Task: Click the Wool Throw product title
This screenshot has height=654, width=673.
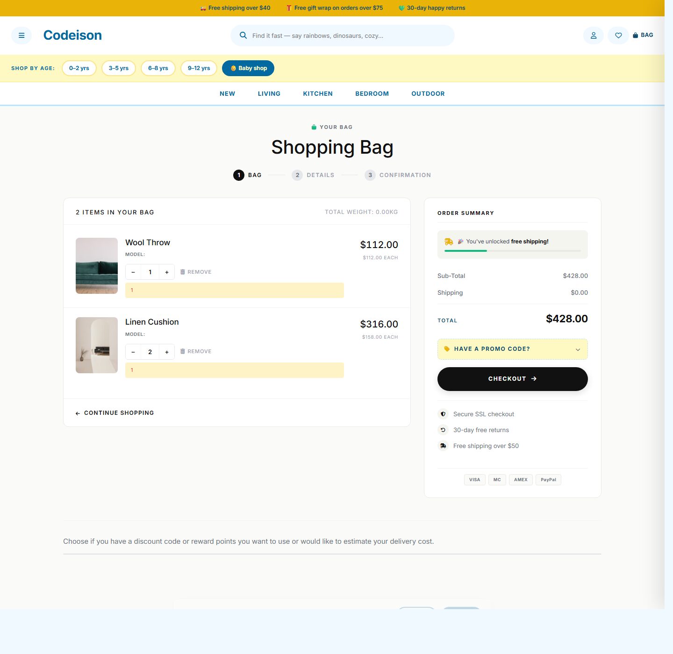Action: click(148, 242)
